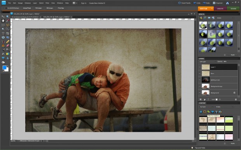Create an adjustment layer from Layers panel
Viewport: 241px width, 150px height.
204,100
